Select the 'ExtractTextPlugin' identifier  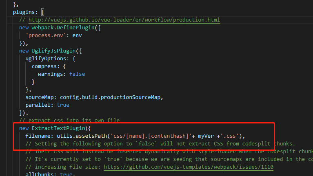(58, 128)
